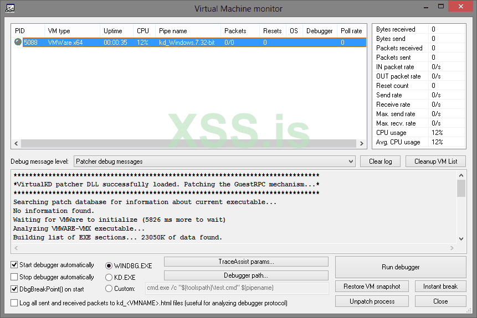The height and width of the screenshot is (318, 477).
Task: Select the KD.EXE radio option
Action: click(109, 277)
